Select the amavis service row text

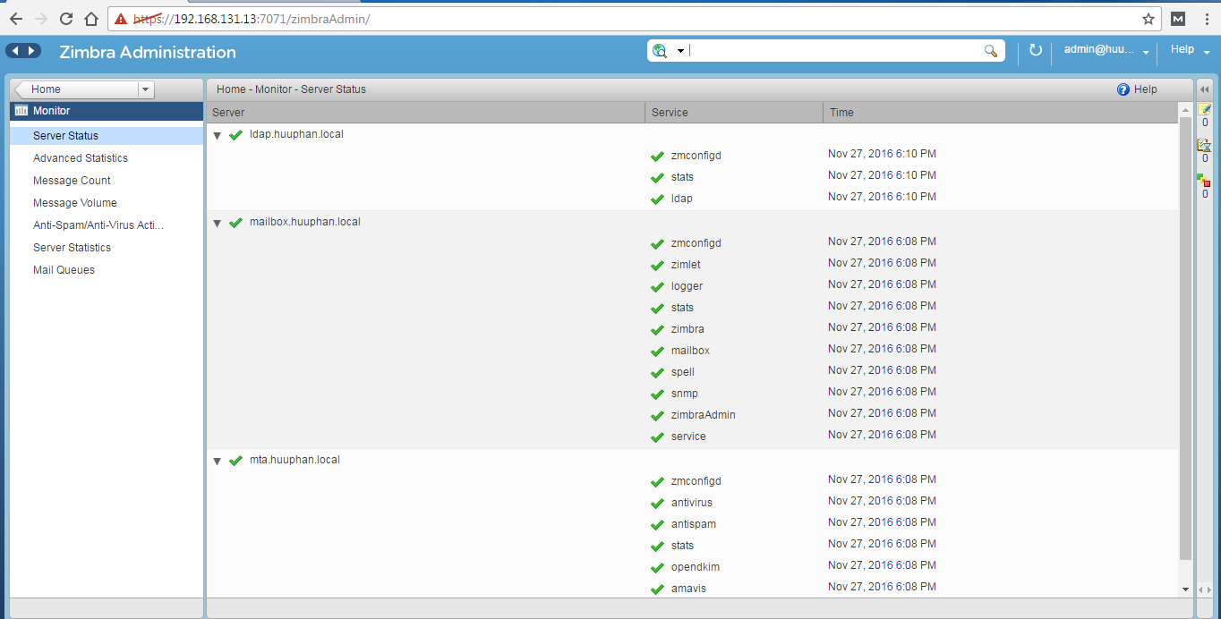[x=688, y=589]
